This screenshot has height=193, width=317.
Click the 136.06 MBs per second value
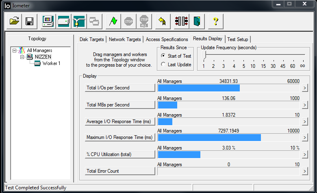[229, 98]
